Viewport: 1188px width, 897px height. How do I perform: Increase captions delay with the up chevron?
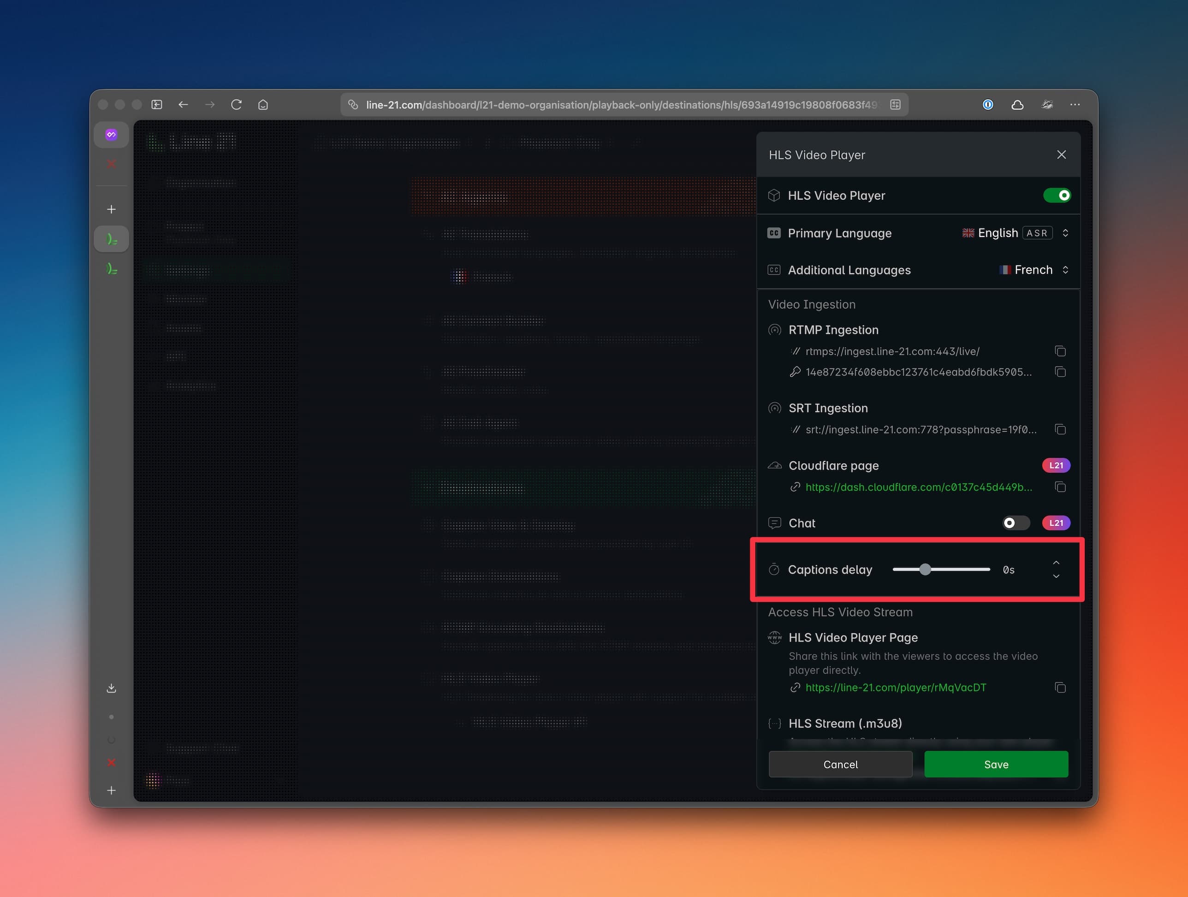(x=1056, y=562)
